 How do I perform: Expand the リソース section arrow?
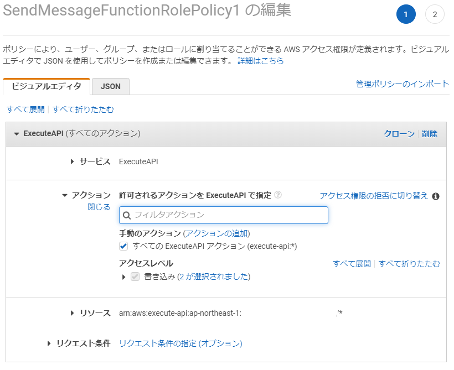(73, 313)
